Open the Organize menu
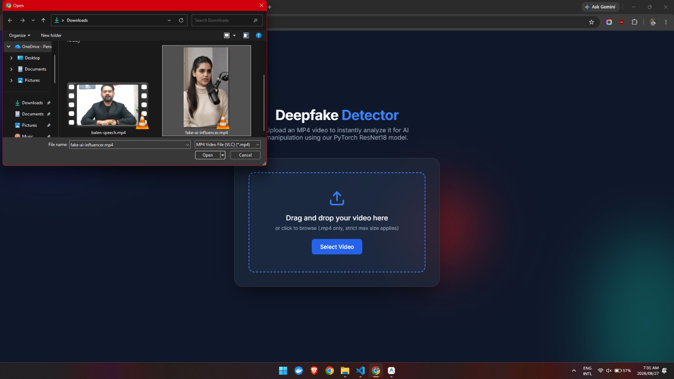Image resolution: width=674 pixels, height=379 pixels. point(19,35)
